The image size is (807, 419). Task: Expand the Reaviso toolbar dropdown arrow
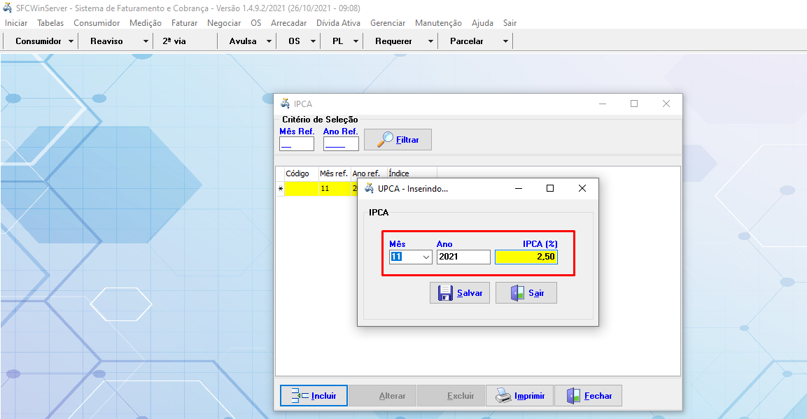click(x=146, y=41)
